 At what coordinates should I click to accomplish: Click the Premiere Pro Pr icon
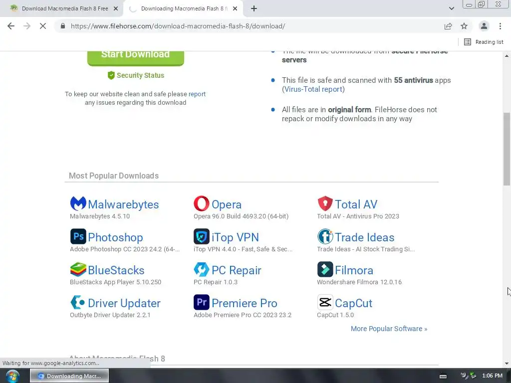click(202, 302)
